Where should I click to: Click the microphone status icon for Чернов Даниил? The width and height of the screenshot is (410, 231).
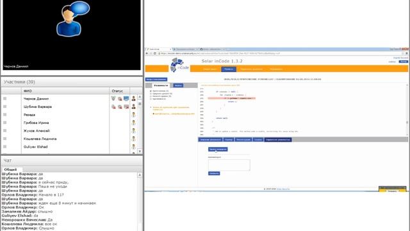point(113,98)
